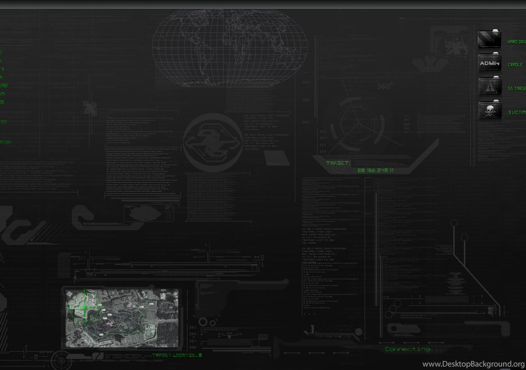Select the CRADLE folder label
This screenshot has height=370, width=526.
click(x=515, y=65)
